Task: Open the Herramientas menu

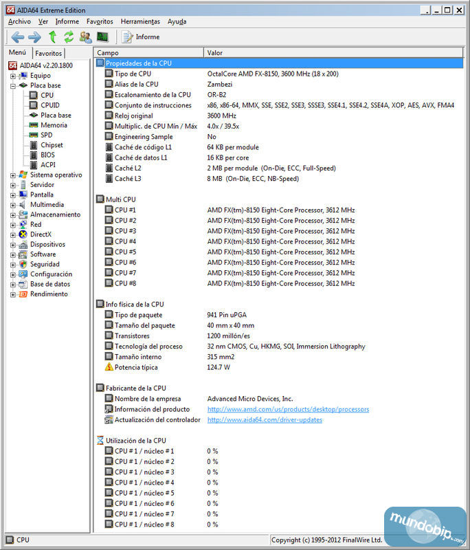Action: 140,21
